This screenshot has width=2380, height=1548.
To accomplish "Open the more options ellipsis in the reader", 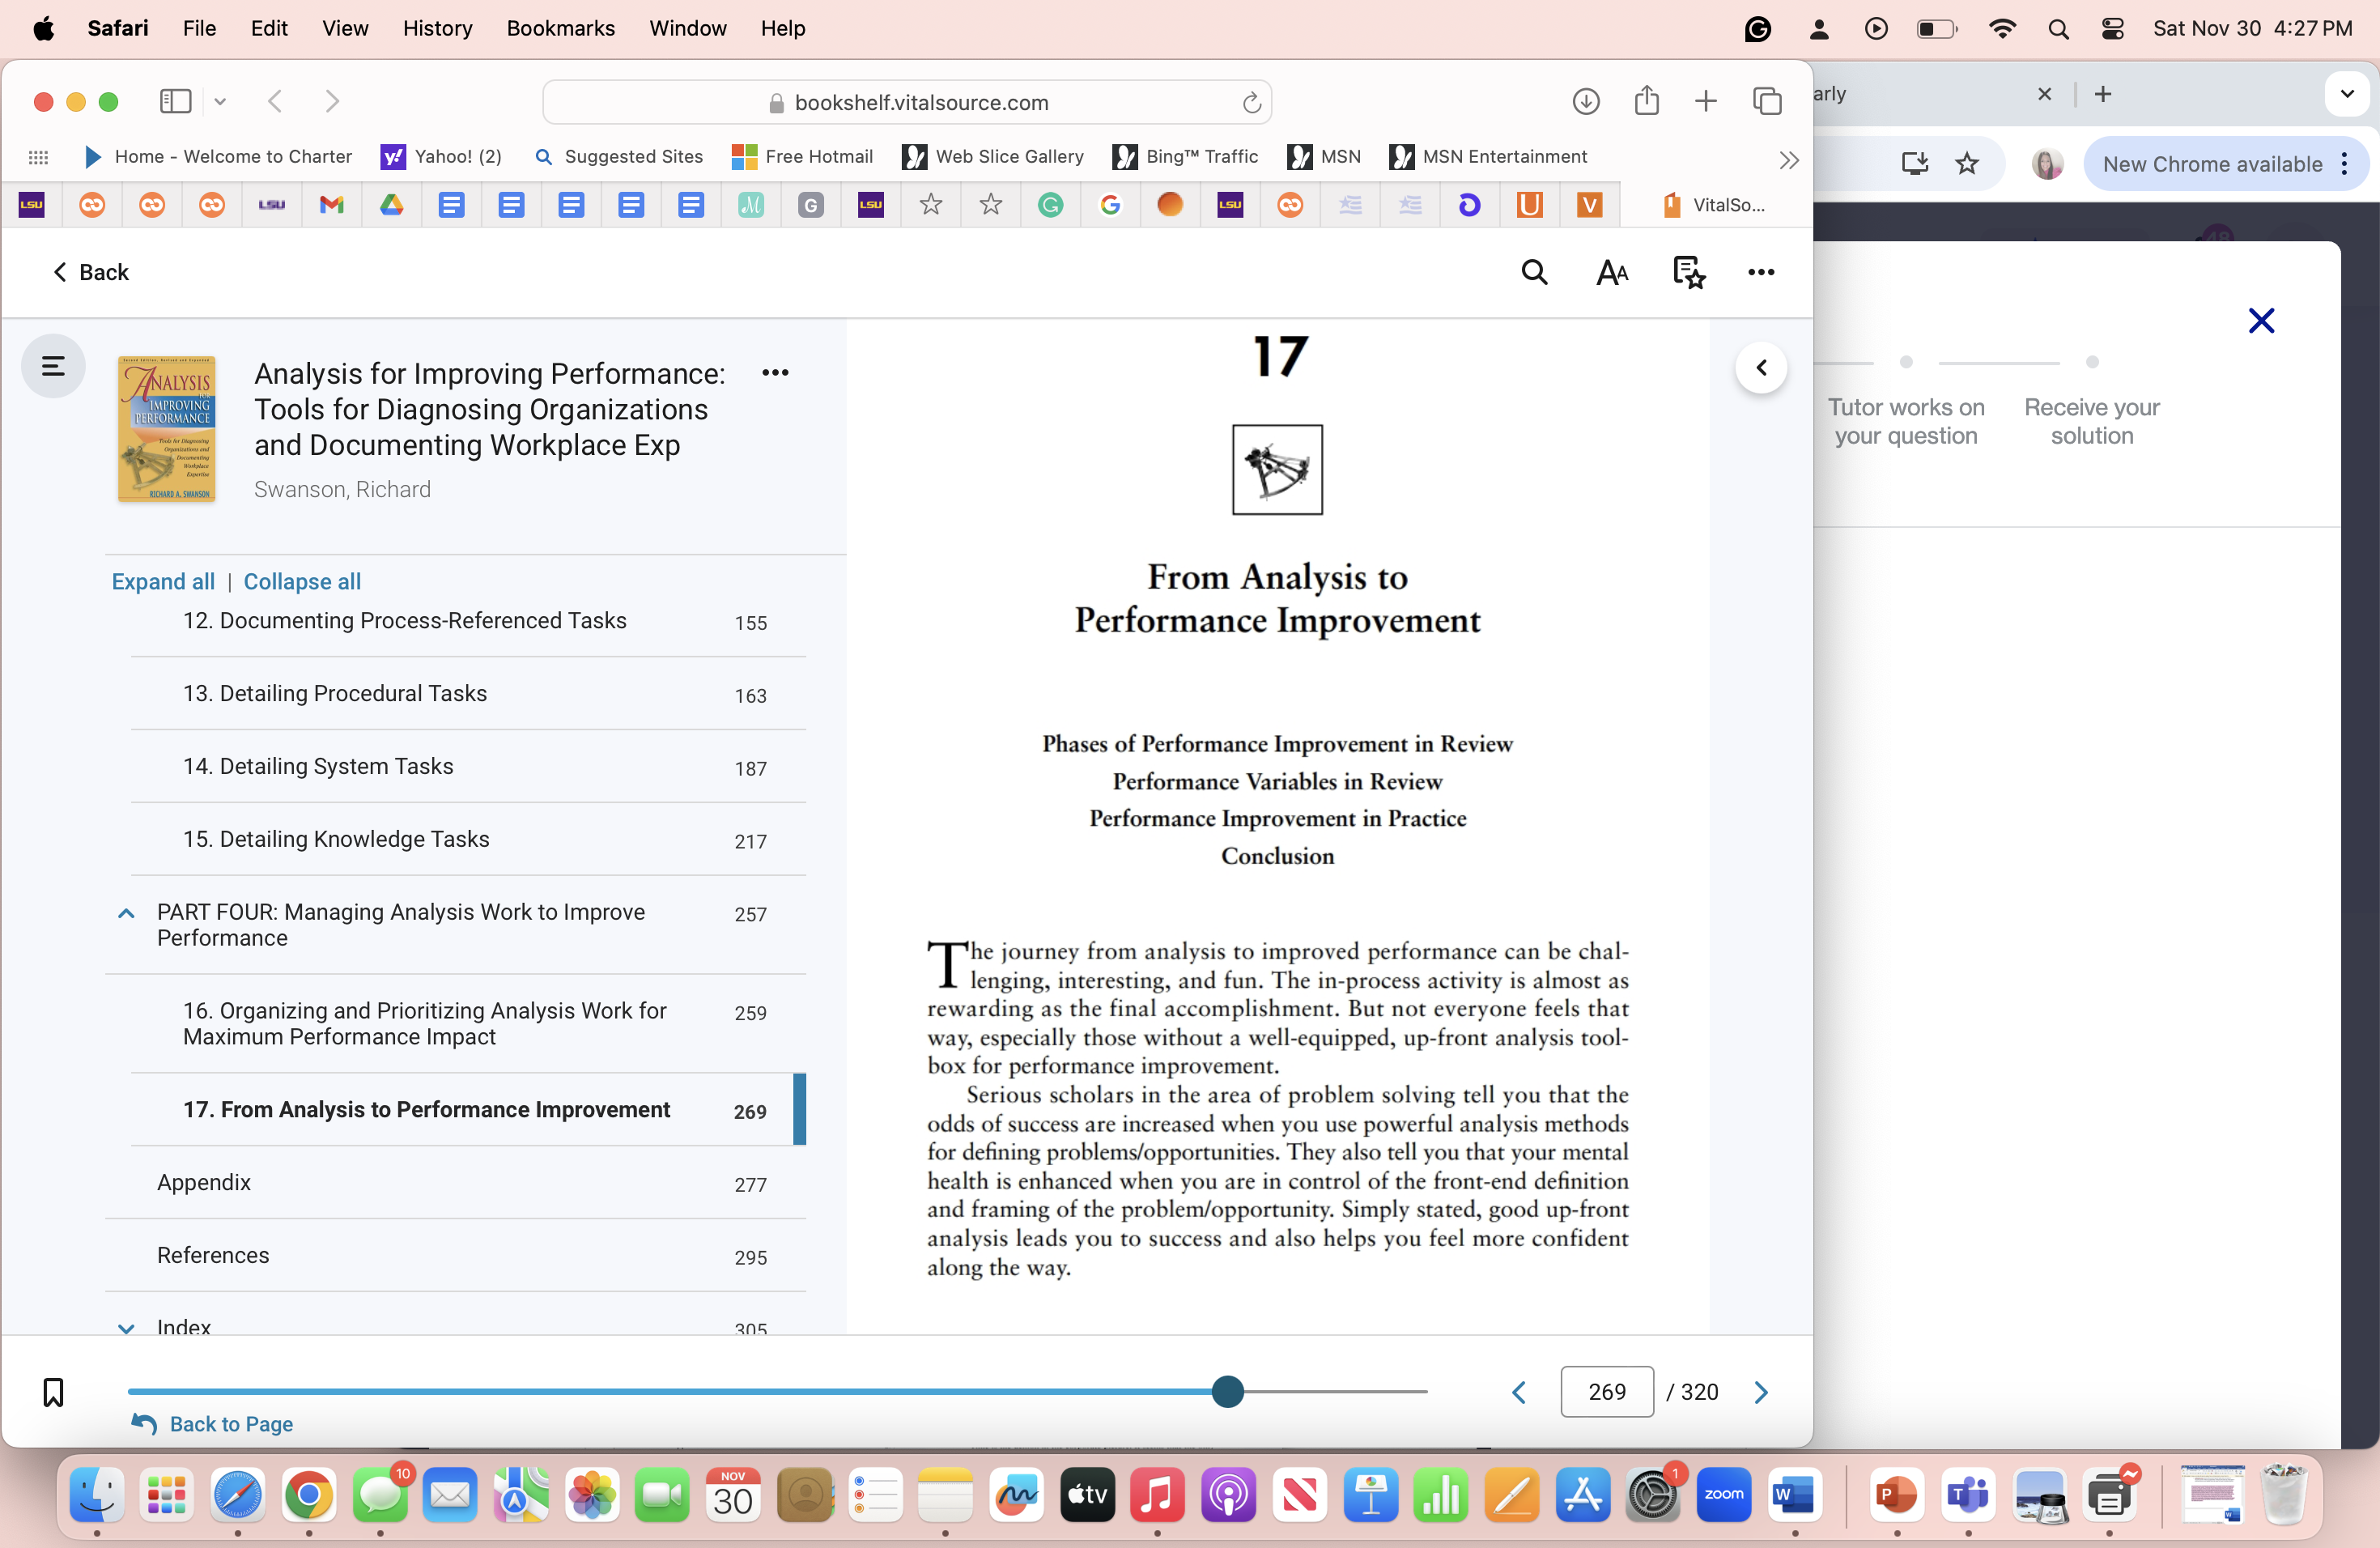I will (x=1761, y=272).
